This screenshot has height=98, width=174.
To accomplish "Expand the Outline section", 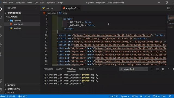I will (22, 85).
